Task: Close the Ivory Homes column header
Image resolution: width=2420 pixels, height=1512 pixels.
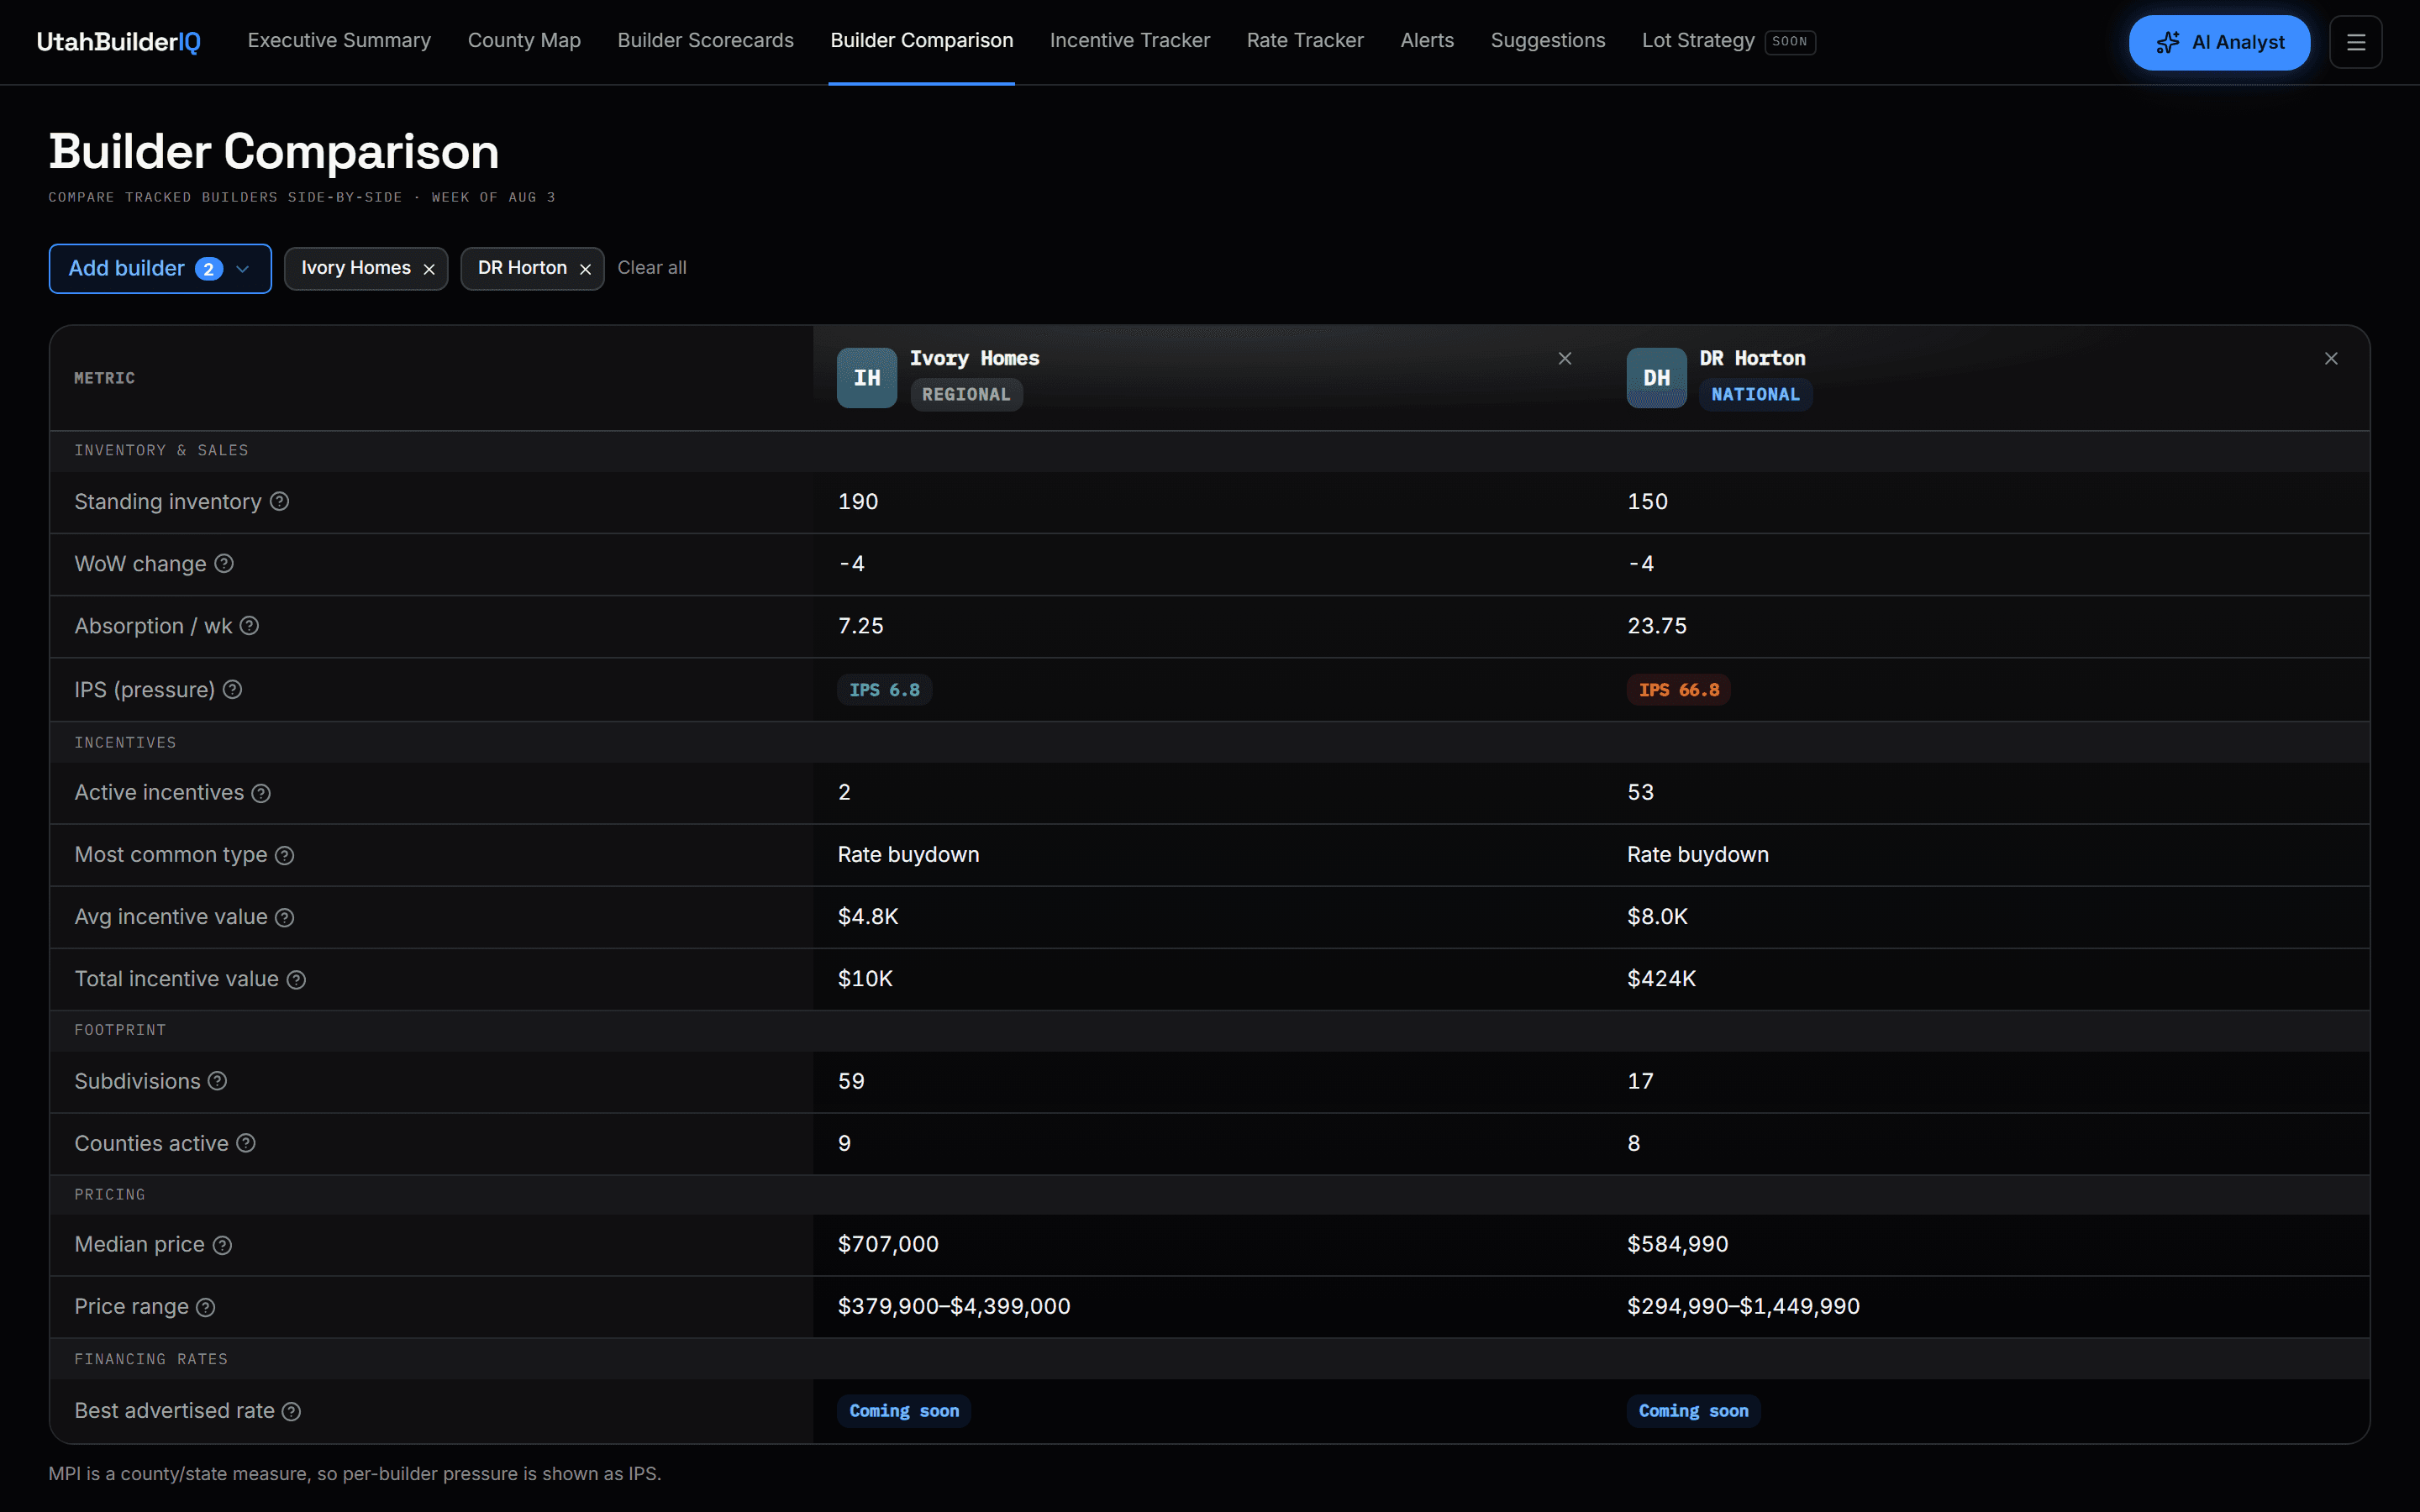Action: tap(1565, 358)
